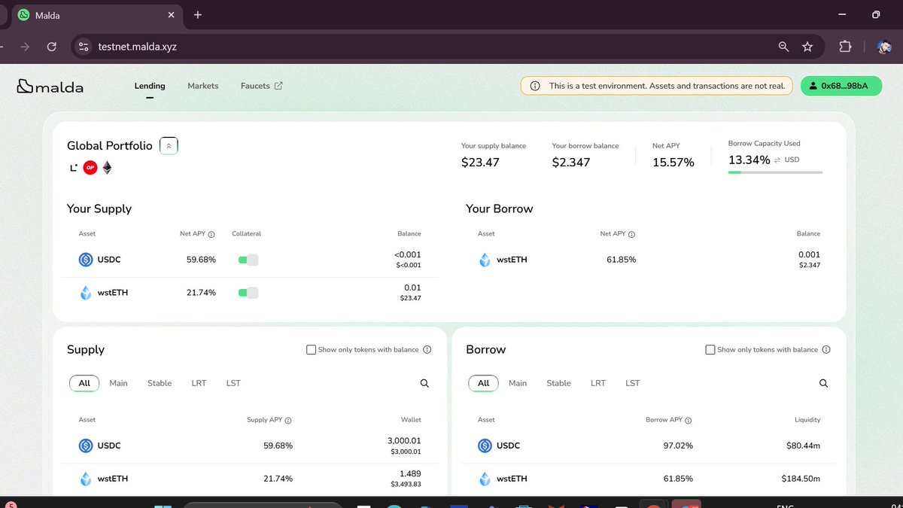This screenshot has width=903, height=508.
Task: Click the 13.34% borrow capacity value
Action: [x=749, y=160]
